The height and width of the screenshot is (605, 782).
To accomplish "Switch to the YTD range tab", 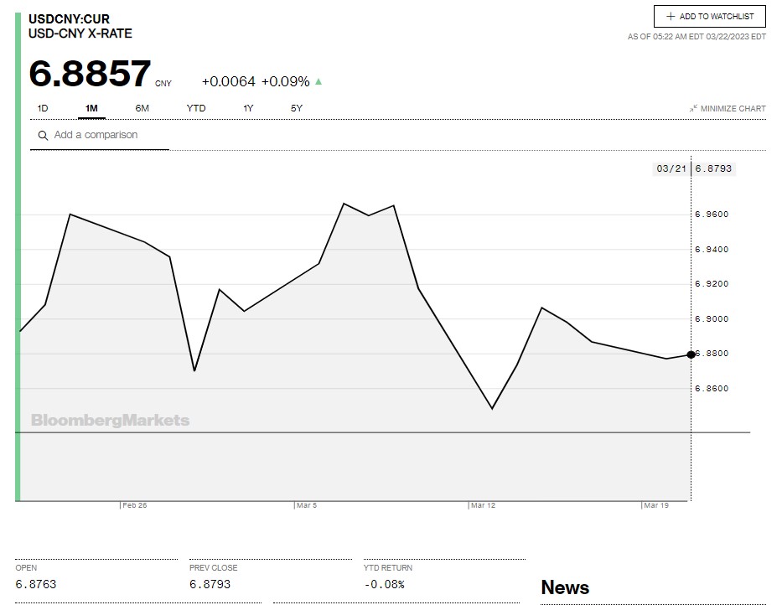I will pyautogui.click(x=195, y=108).
